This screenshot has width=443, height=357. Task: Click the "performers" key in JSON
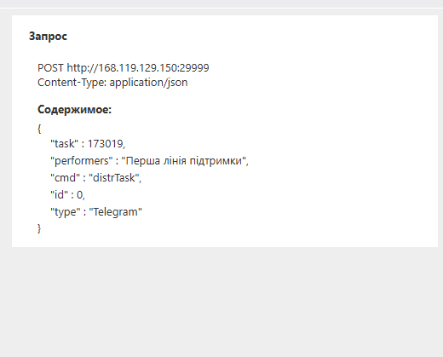pyautogui.click(x=82, y=161)
